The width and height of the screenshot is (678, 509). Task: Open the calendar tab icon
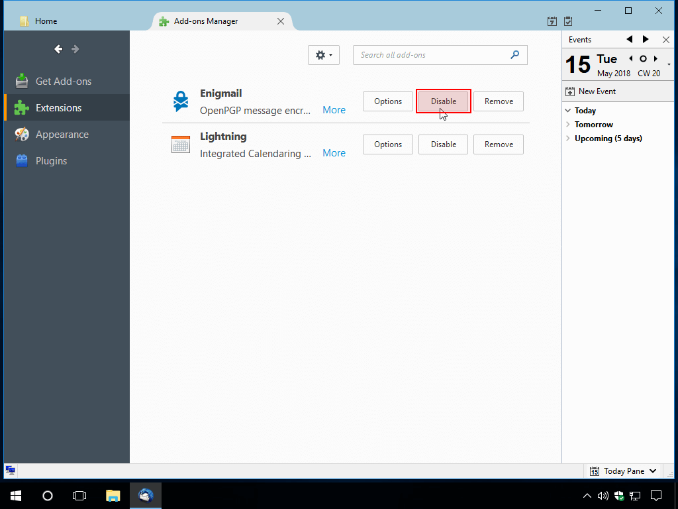(x=552, y=21)
